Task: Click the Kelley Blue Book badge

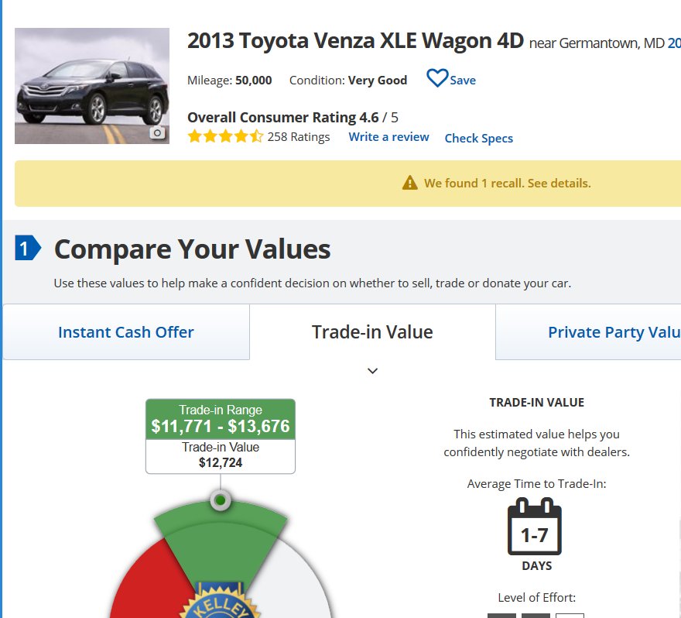Action: click(221, 602)
